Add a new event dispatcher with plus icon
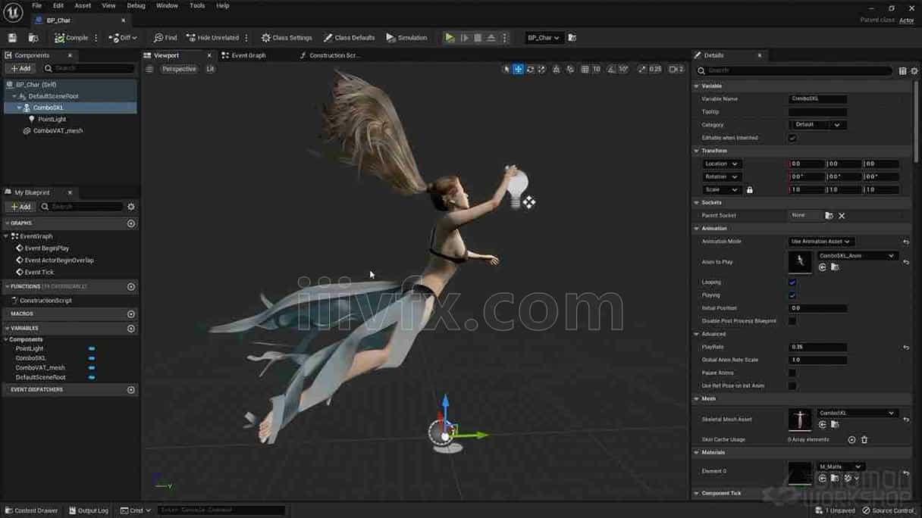 pos(131,390)
